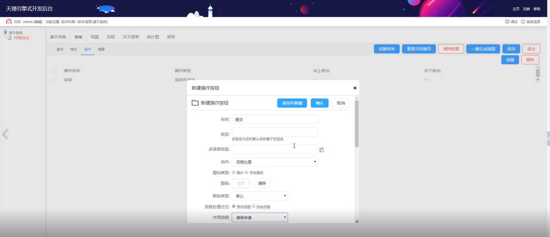Open 系统信息 info icon
The height and width of the screenshot is (237, 550).
[523, 22]
